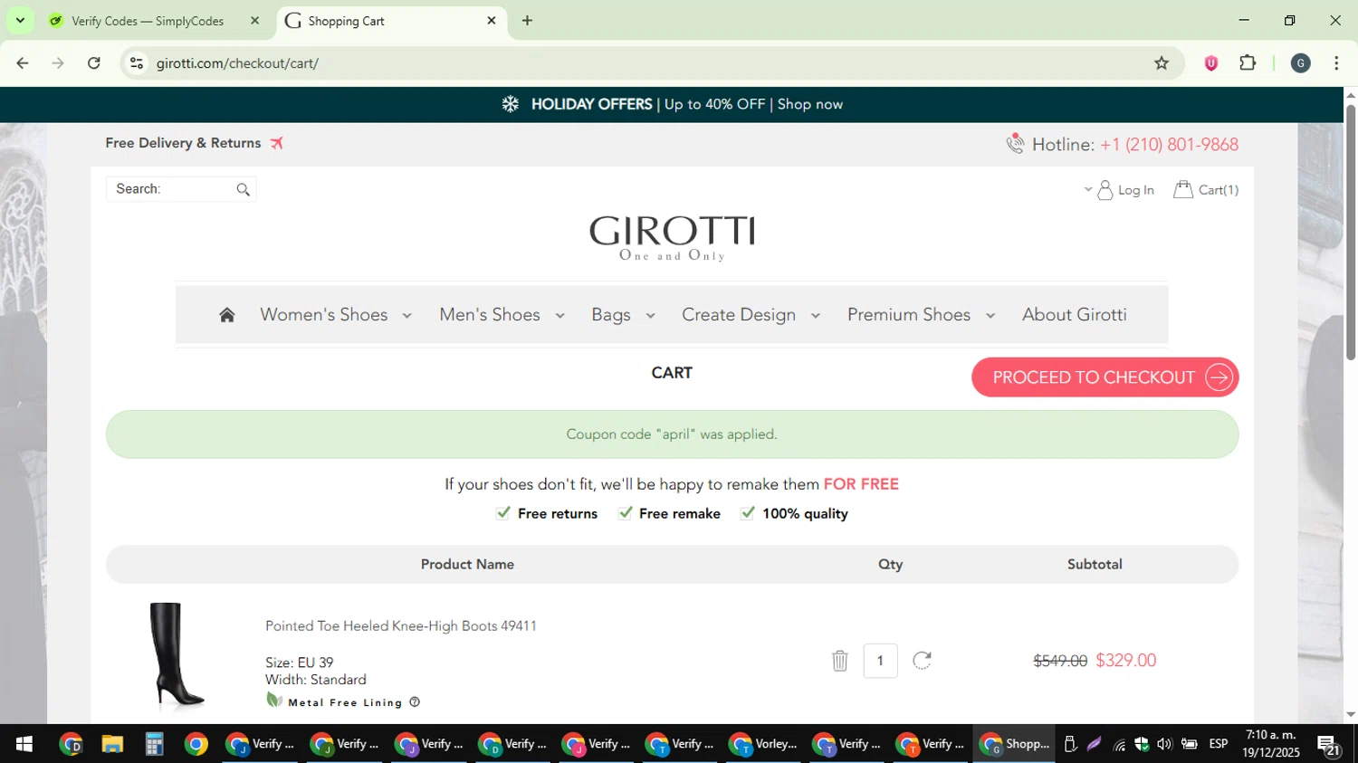This screenshot has width=1358, height=763.
Task: Open Pointed Toe Heeled Knee-High Boots 49411 link
Action: (401, 626)
